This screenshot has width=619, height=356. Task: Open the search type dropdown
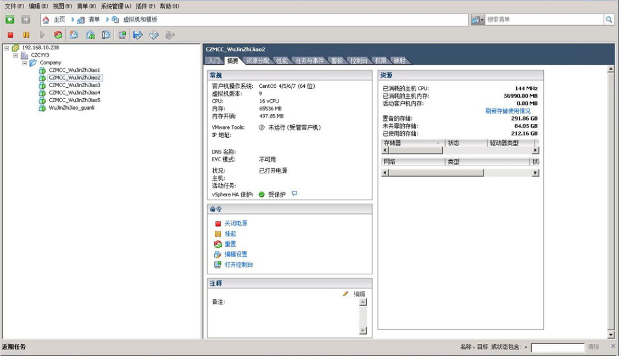pos(478,19)
